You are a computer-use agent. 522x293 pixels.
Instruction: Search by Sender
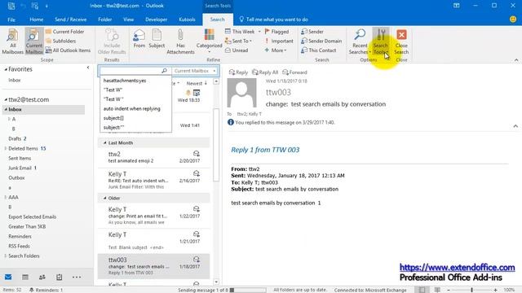312,32
